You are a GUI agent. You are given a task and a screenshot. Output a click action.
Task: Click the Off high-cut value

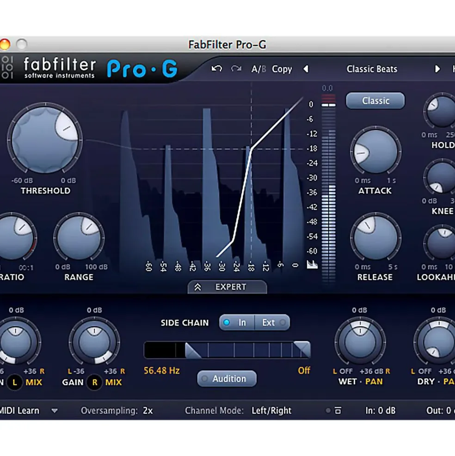(304, 370)
